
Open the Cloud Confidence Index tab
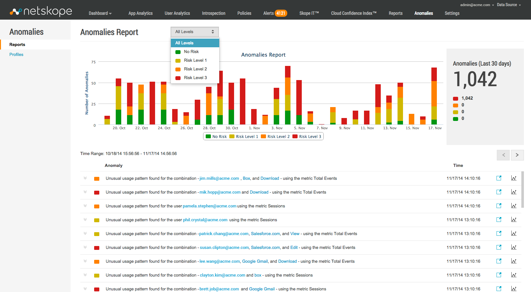click(353, 13)
